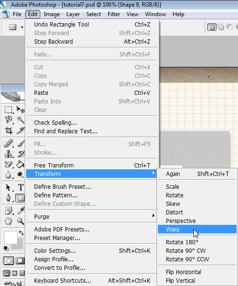Reset default foreground and background colors
Viewport: 238px width, 286px height.
click(6, 248)
